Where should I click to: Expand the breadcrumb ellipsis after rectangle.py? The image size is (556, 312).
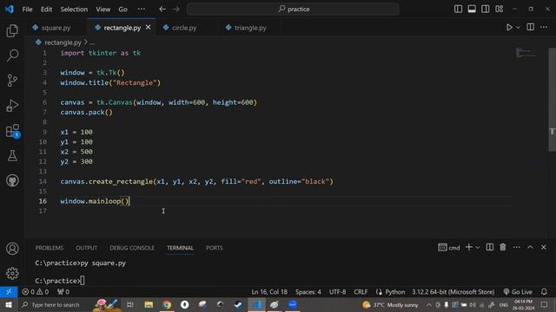[x=92, y=42]
